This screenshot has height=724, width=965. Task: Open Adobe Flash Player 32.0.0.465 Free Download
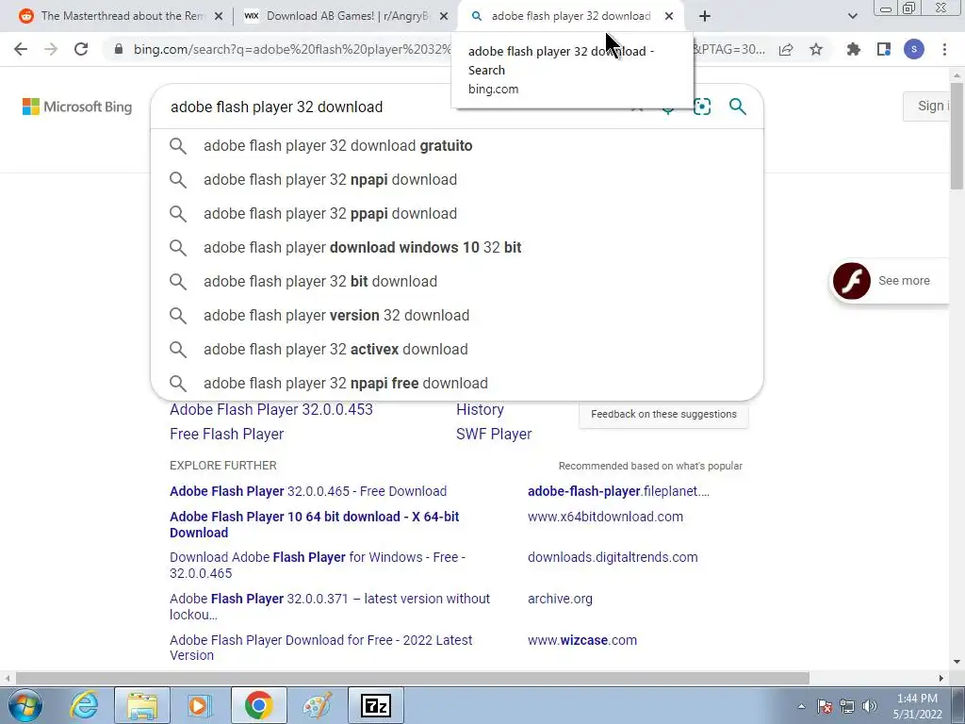(308, 491)
